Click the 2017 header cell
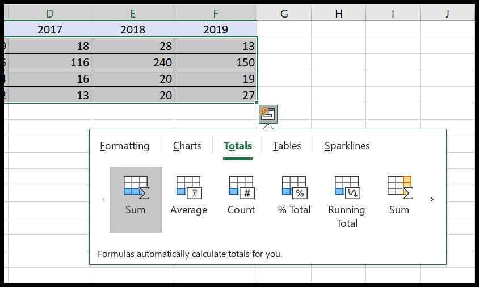479x287 pixels. pos(50,29)
